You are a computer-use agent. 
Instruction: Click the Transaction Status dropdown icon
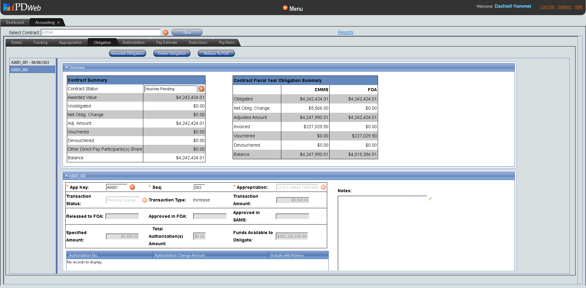pos(144,200)
